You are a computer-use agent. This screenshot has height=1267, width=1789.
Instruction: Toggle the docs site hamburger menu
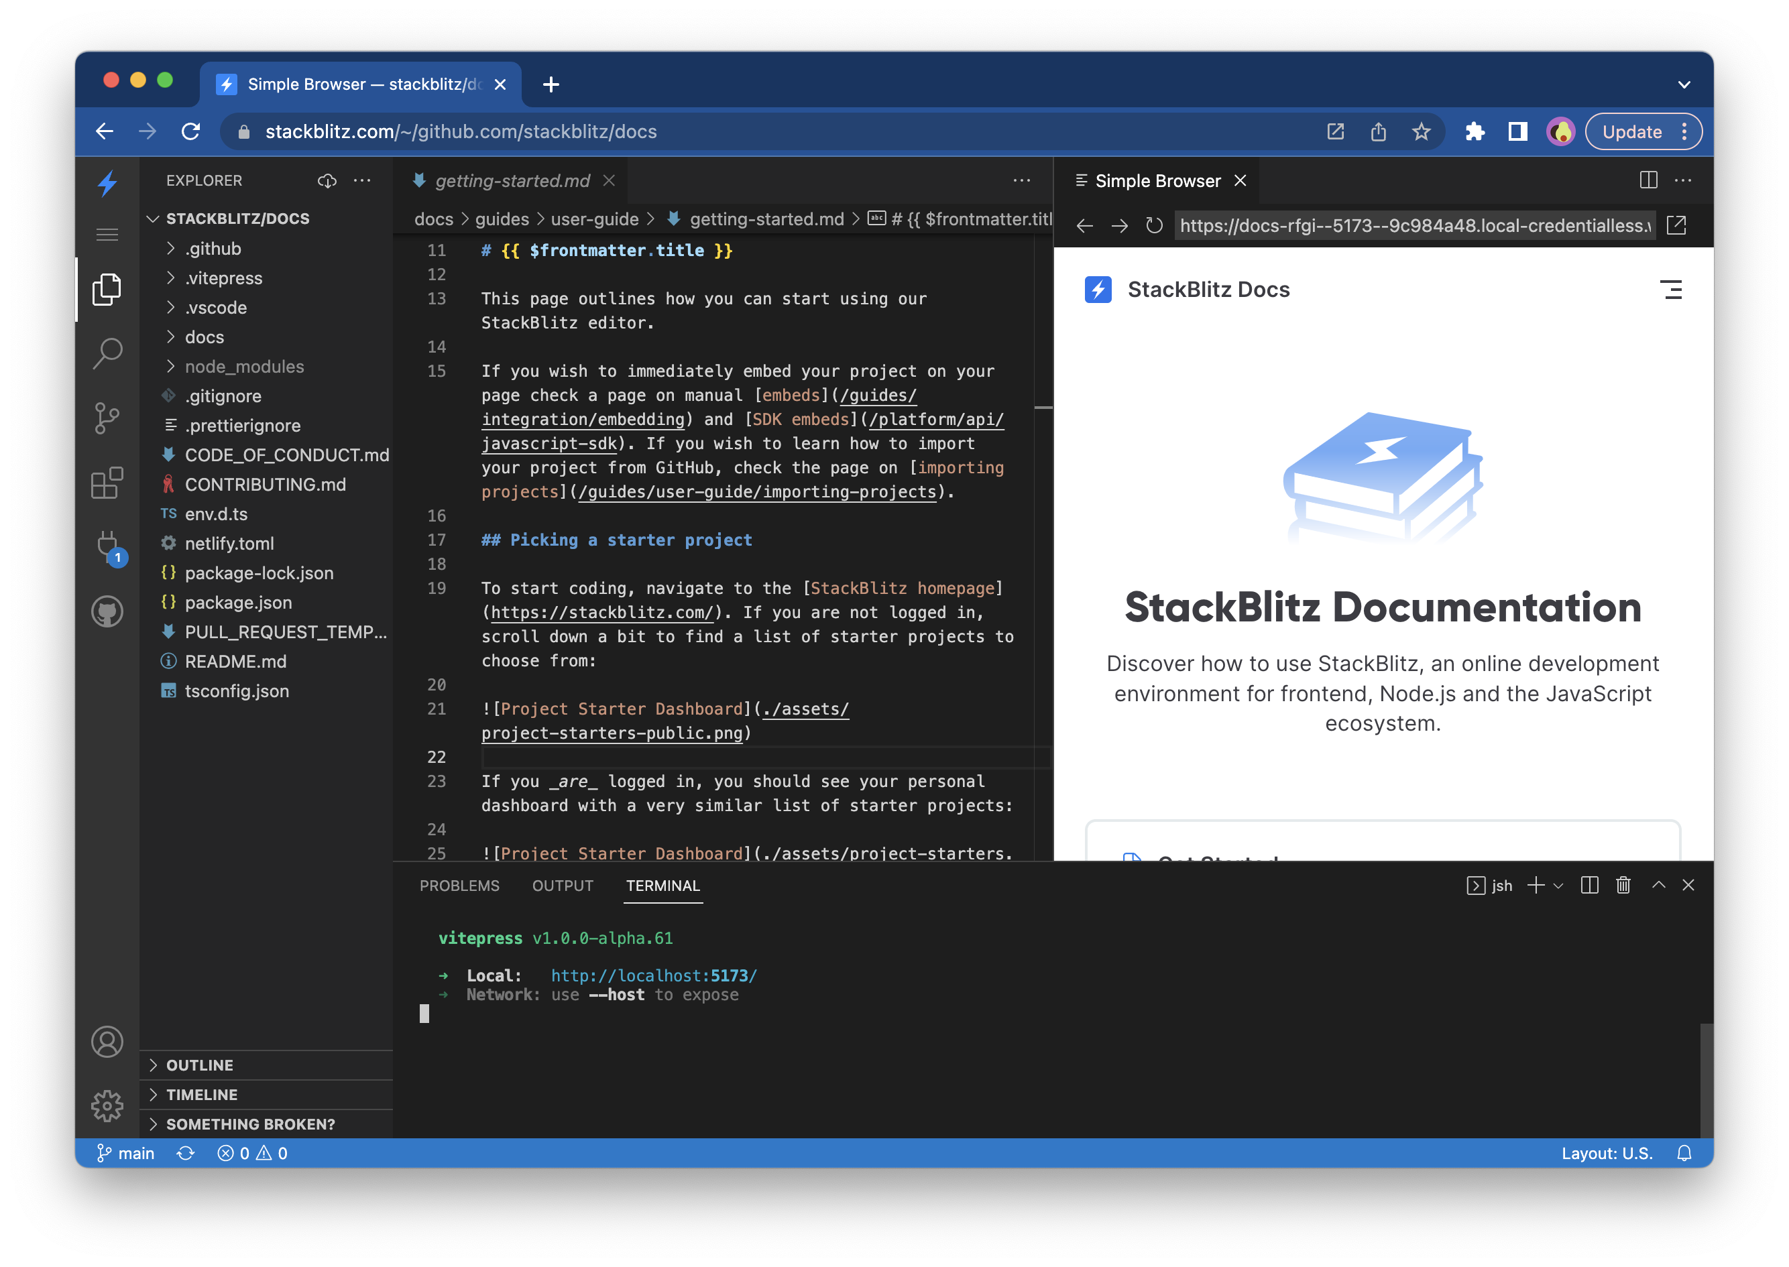click(1670, 290)
